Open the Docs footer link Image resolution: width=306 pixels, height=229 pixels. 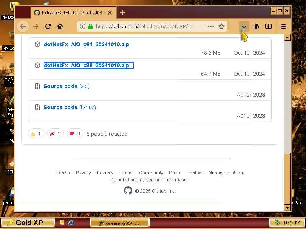pos(174,173)
